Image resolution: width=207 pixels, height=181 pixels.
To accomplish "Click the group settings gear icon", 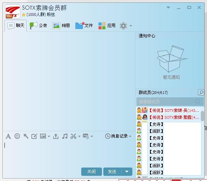I will pyautogui.click(x=123, y=26).
